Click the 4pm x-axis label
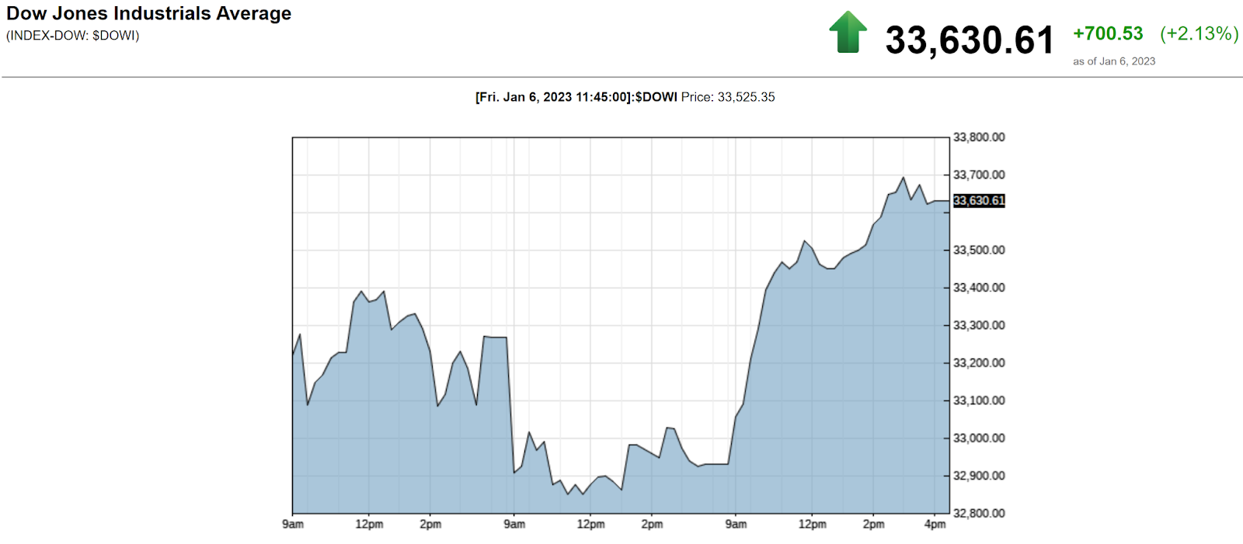1243x544 pixels. point(935,525)
